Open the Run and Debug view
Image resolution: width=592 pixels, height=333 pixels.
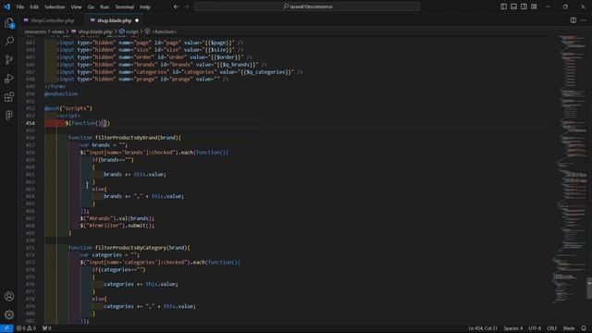[9, 78]
